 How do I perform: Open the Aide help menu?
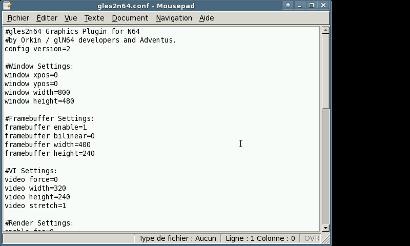207,18
